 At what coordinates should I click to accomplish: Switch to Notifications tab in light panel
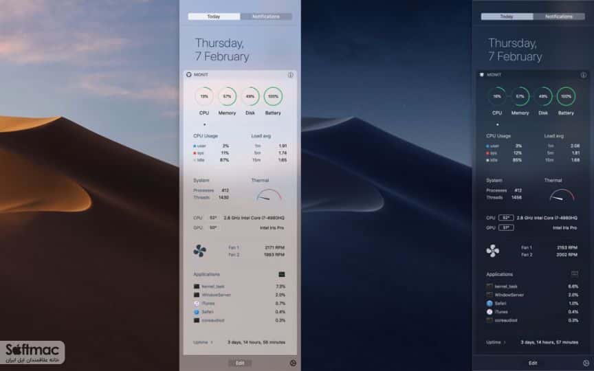[x=266, y=16]
